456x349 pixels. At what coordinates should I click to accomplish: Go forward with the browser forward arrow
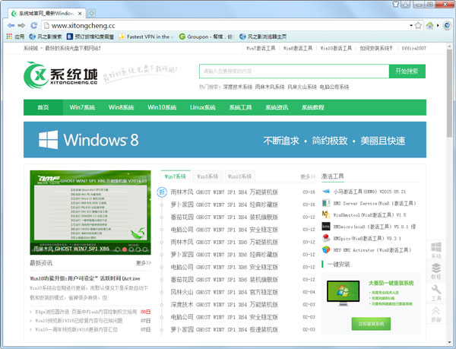(x=21, y=26)
